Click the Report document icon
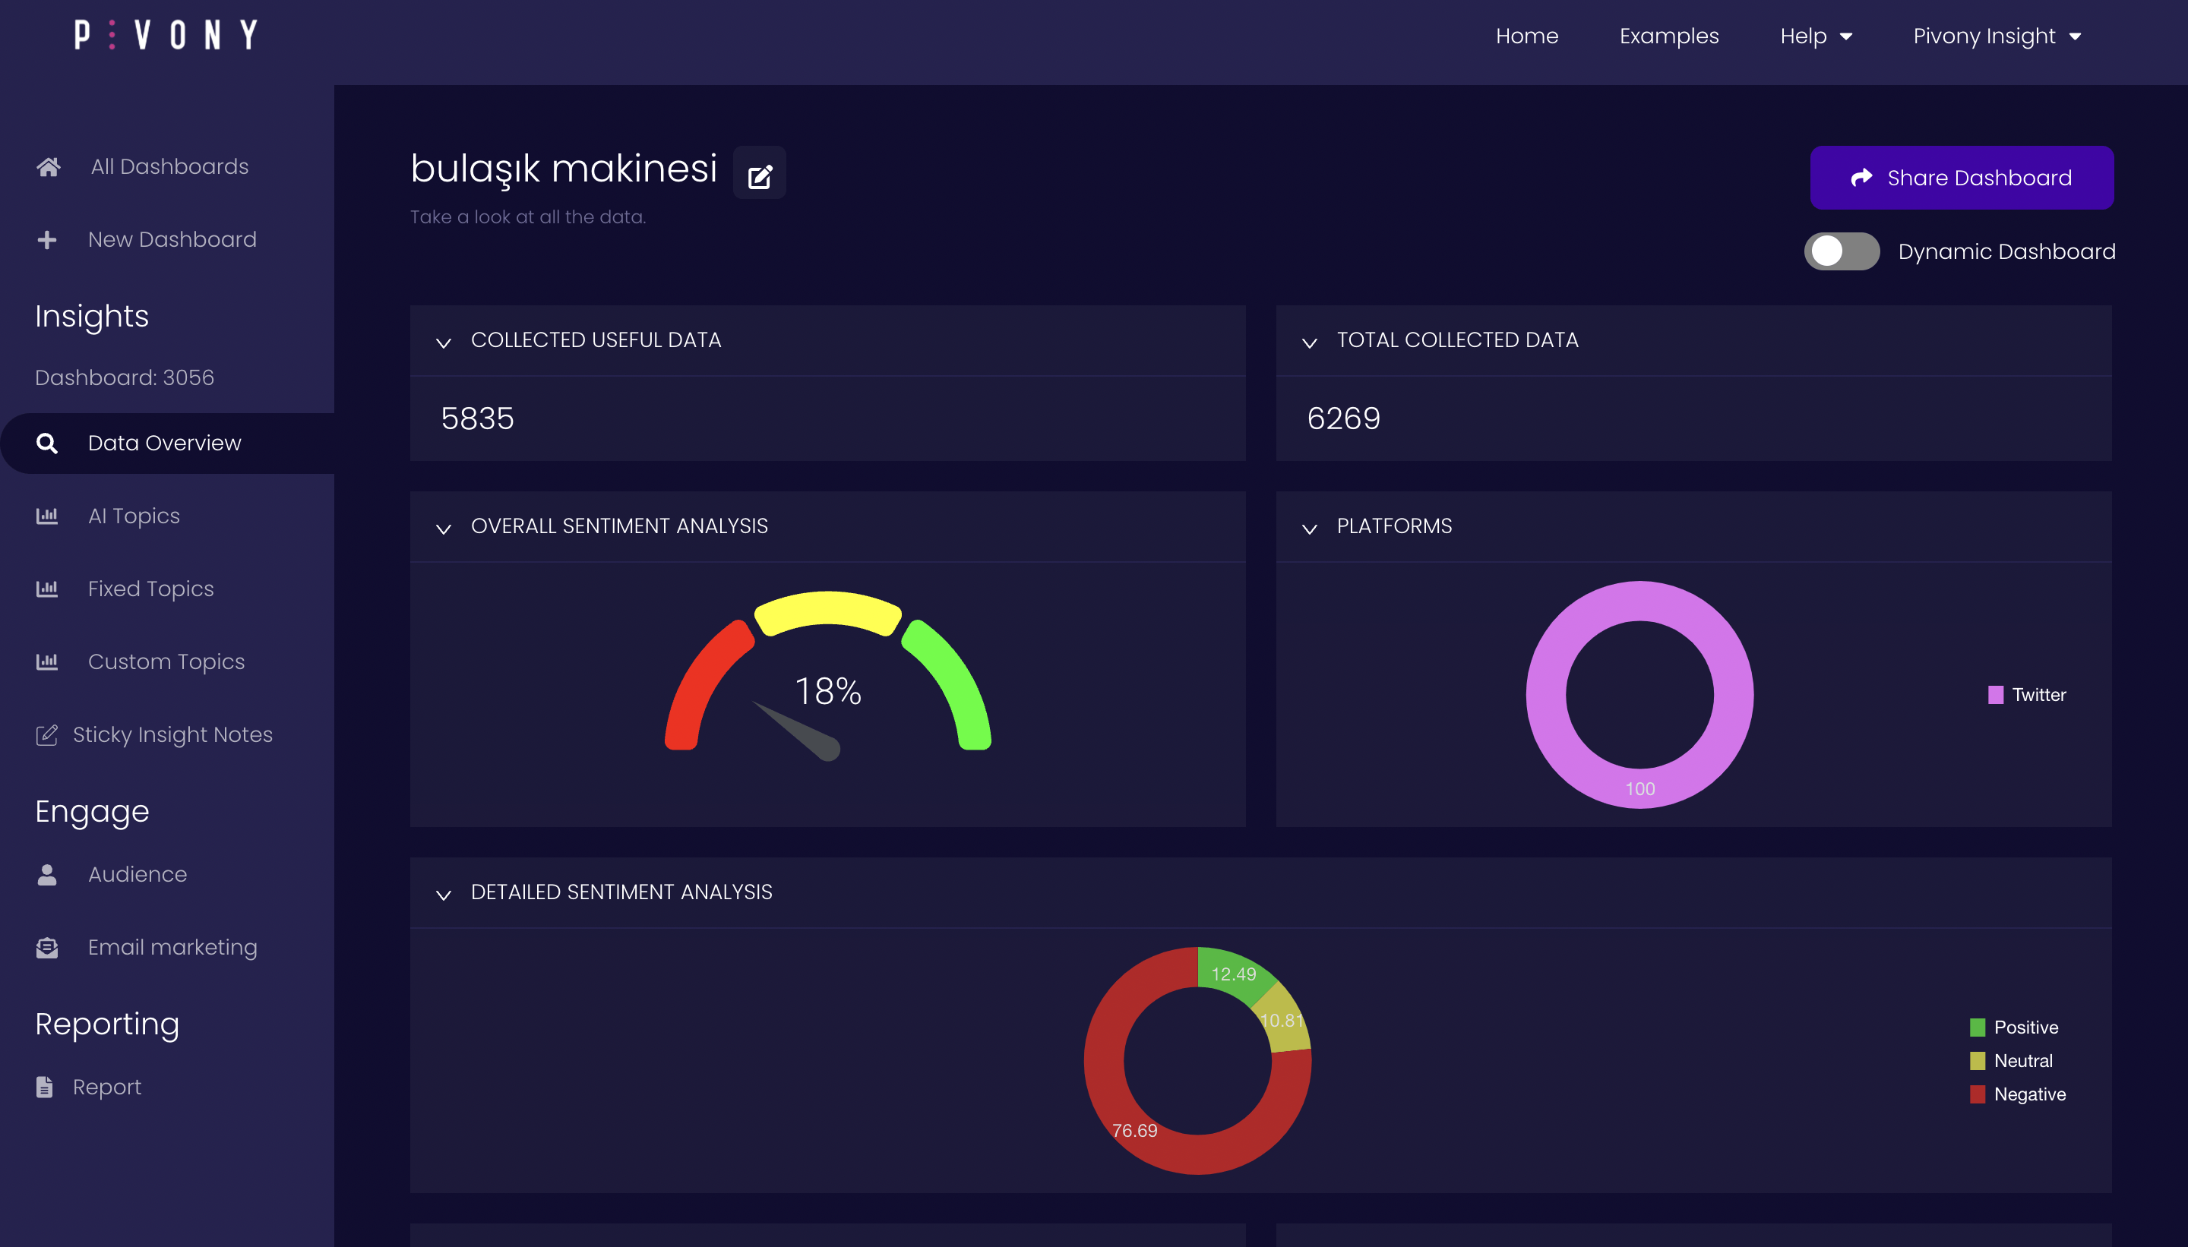 [45, 1087]
